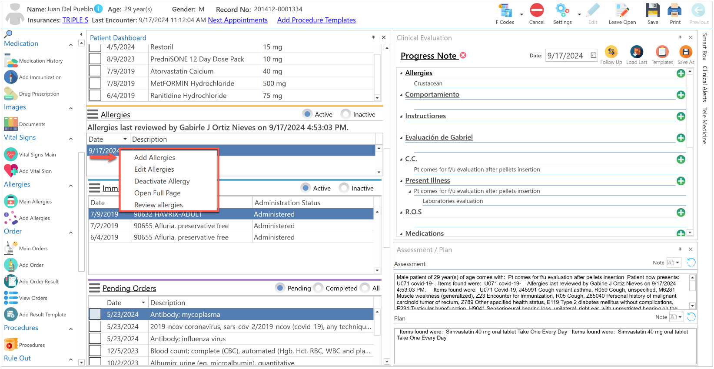Click the Leave Open icon
The width and height of the screenshot is (714, 369).
622,10
